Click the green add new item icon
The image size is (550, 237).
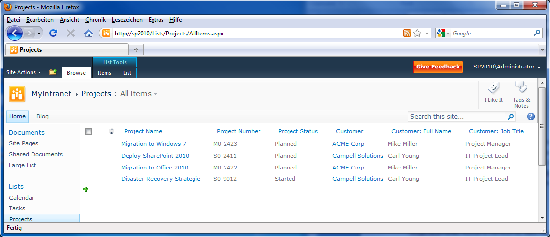pos(86,189)
